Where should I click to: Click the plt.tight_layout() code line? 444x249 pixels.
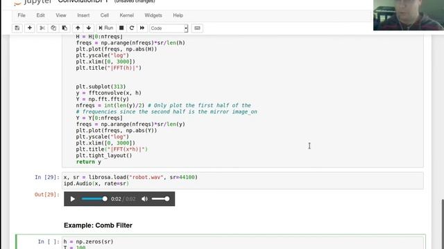click(x=104, y=156)
